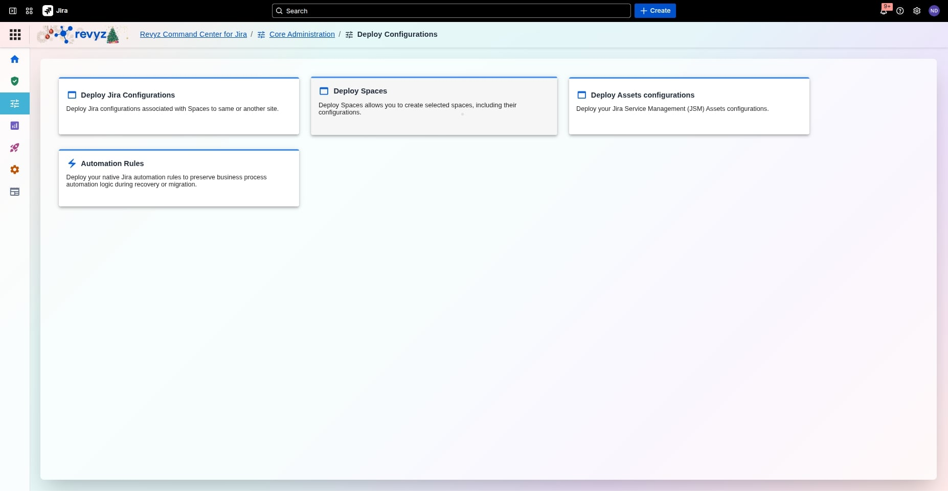Open Jira notifications bell
The image size is (948, 491).
[x=884, y=11]
